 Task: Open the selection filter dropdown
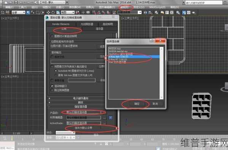point(18,13)
